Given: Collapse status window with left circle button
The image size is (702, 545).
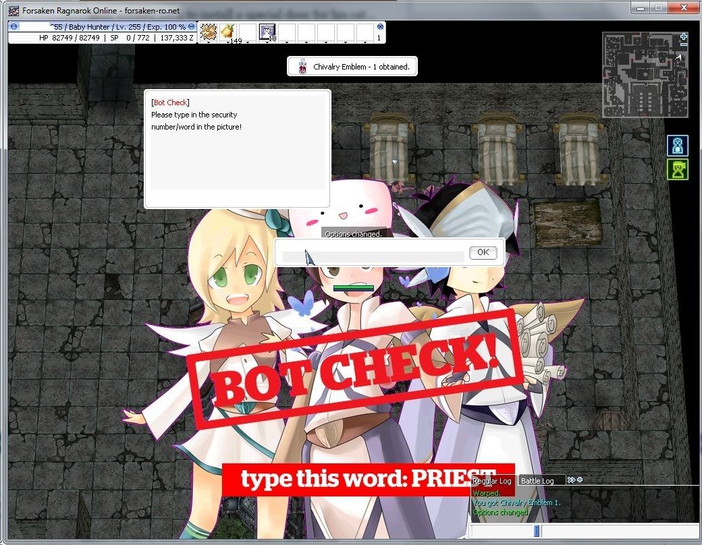Looking at the screenshot, I should tap(14, 26).
